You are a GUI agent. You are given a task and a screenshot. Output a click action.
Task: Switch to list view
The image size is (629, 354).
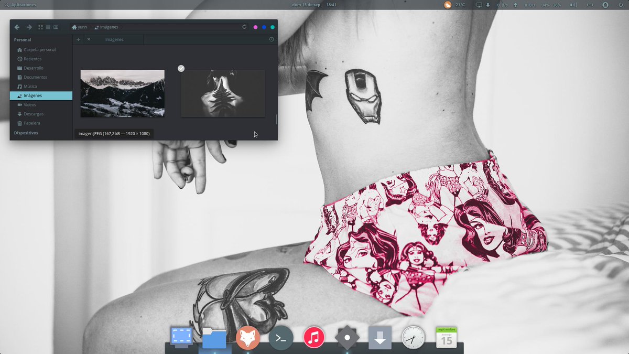(48, 27)
